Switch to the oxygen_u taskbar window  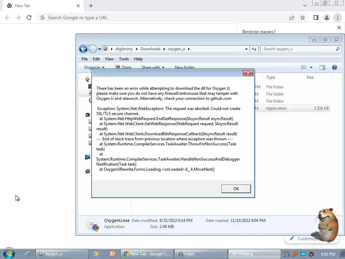point(62,254)
